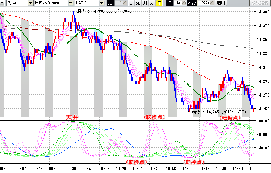Click the yellow T tick chart button

click(x=159, y=3)
